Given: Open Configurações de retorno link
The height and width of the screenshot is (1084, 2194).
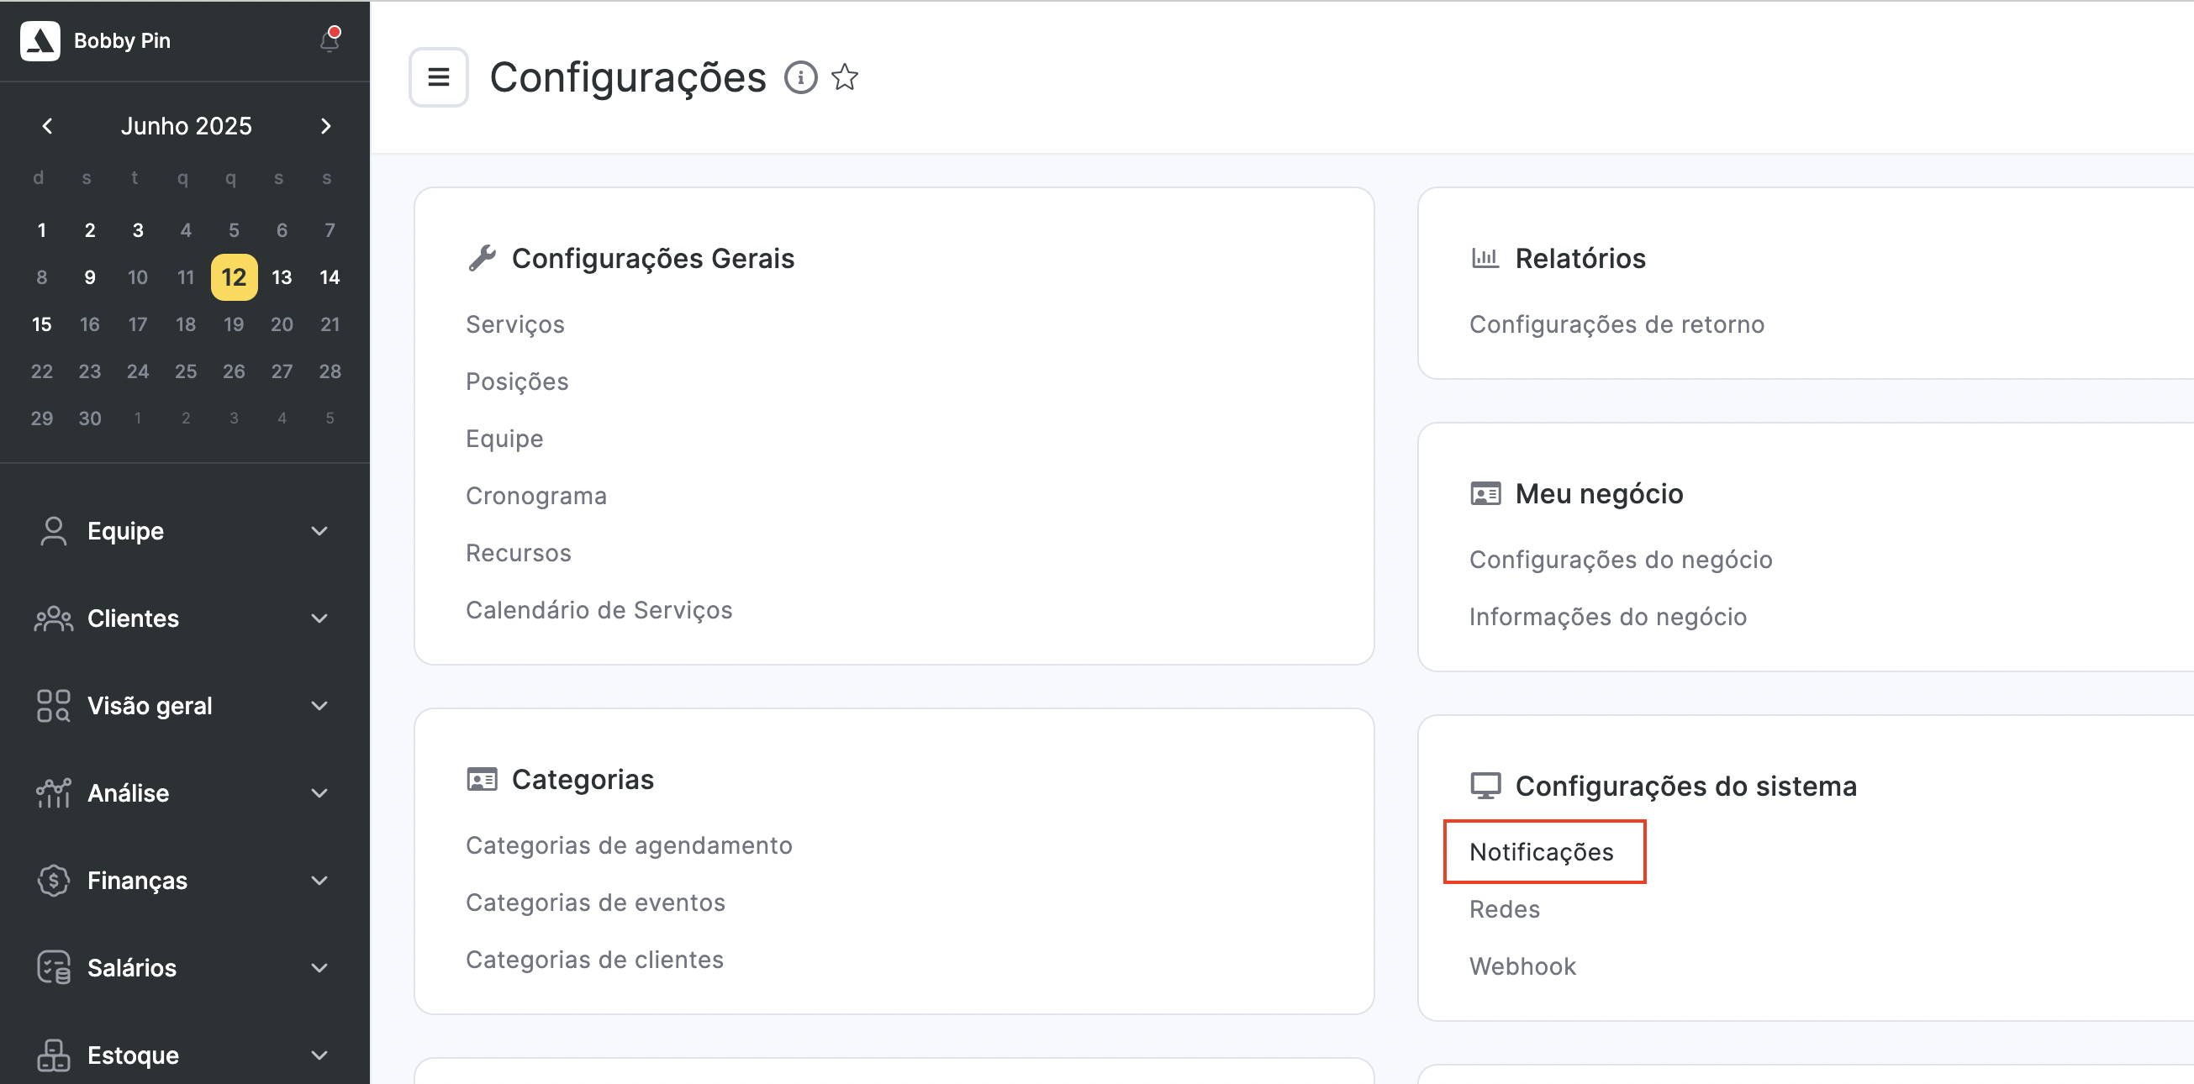Looking at the screenshot, I should [1616, 324].
